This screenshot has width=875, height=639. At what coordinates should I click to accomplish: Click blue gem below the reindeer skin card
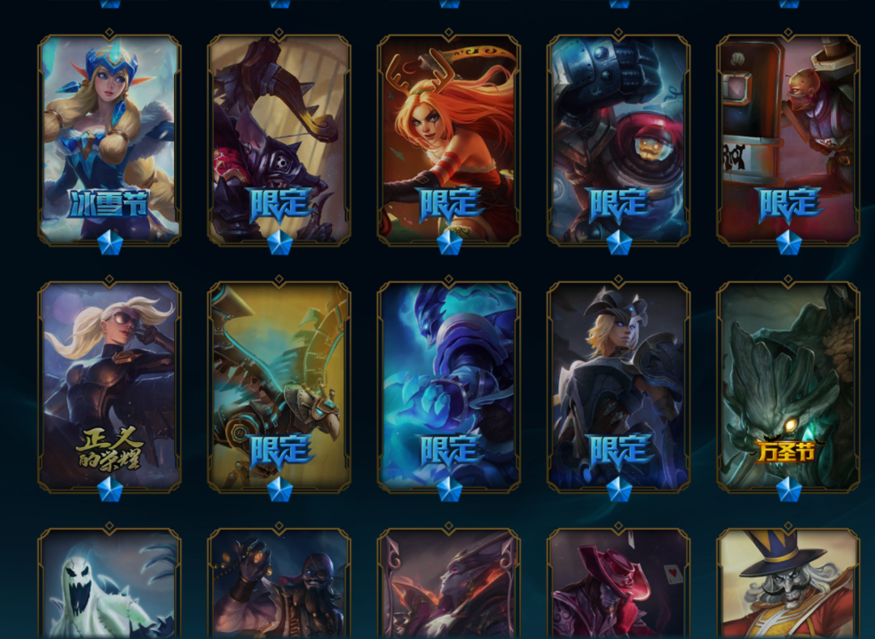click(x=449, y=243)
